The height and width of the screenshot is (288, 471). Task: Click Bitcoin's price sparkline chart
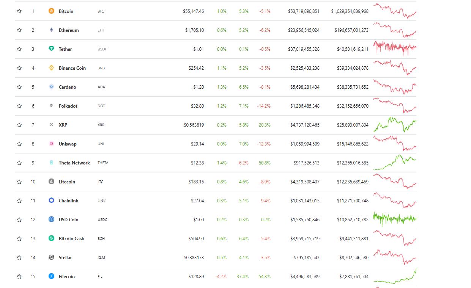pyautogui.click(x=394, y=11)
